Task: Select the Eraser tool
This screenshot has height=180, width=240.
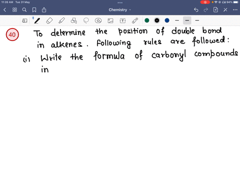Action: tap(49, 20)
